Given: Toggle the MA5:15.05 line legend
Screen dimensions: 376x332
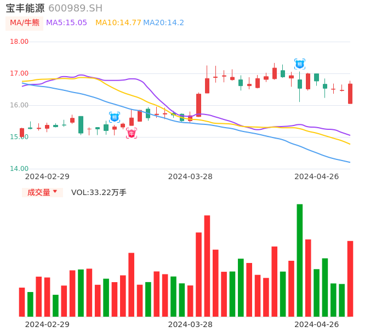Looking at the screenshot, I should pyautogui.click(x=66, y=22).
